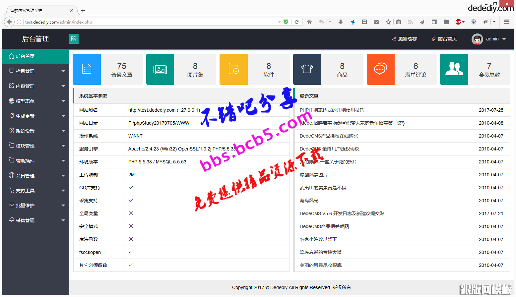This screenshot has height=297, width=516.
Task: Click the Dedediy link in footer
Action: tap(279, 287)
